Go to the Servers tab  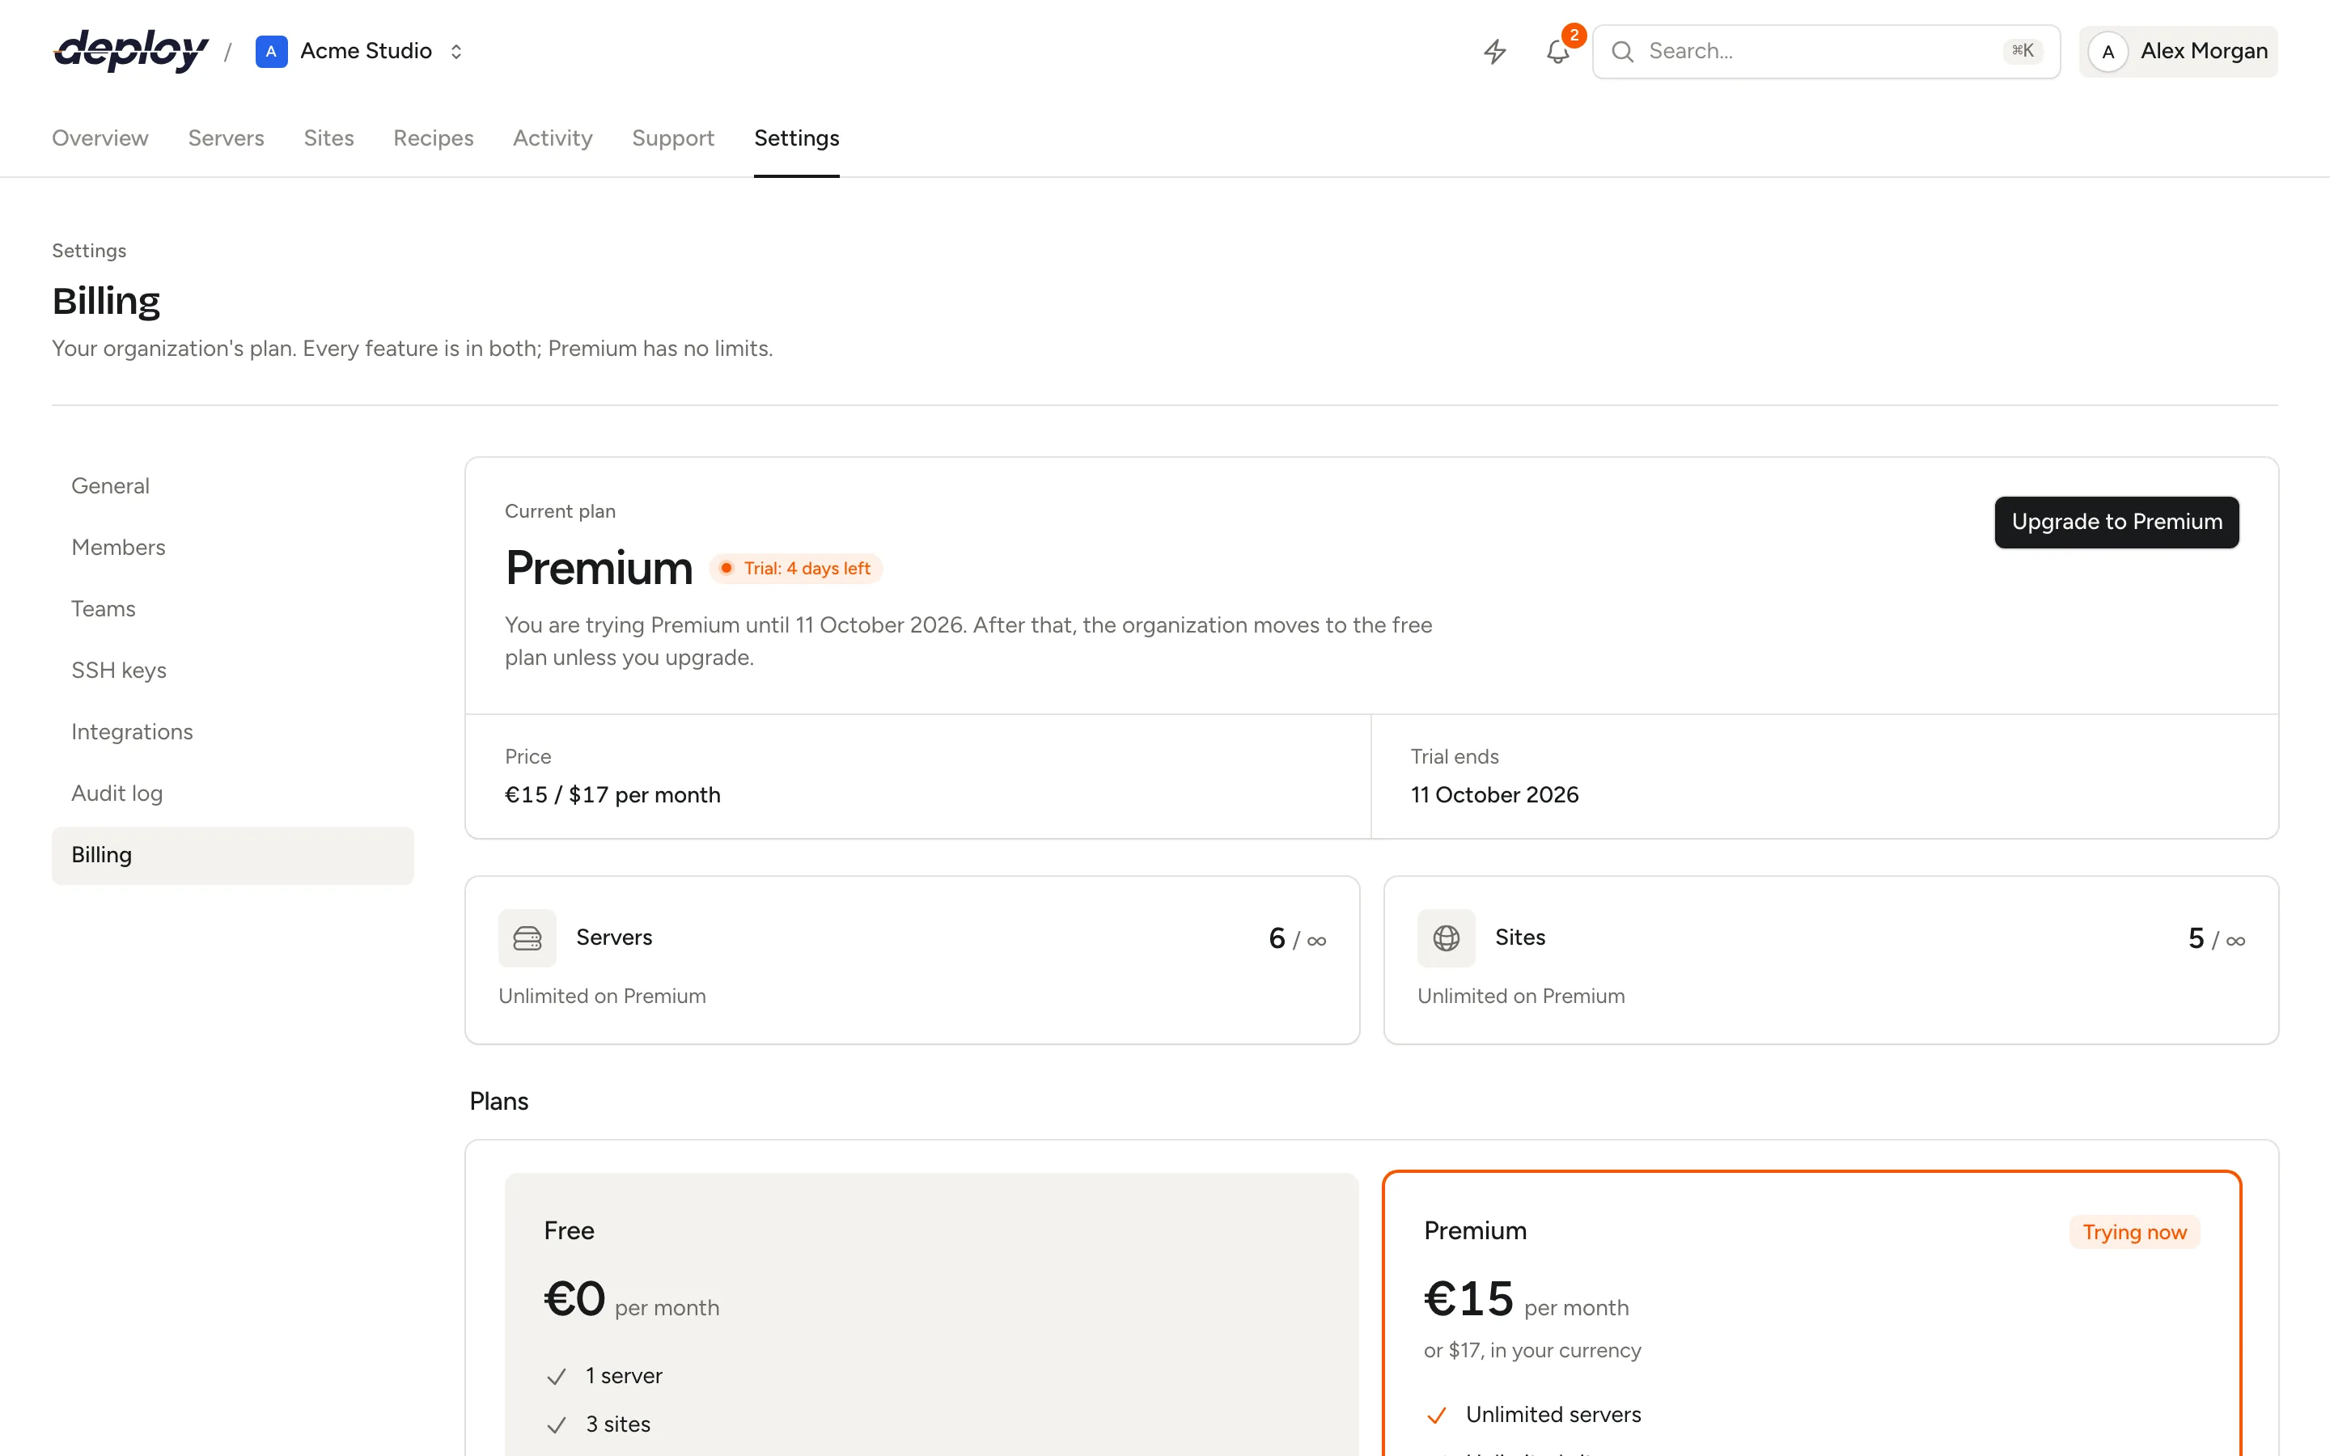(227, 138)
